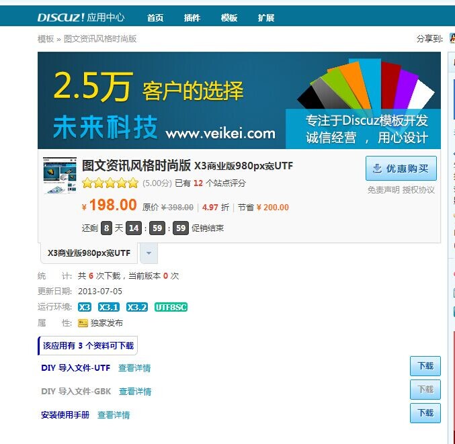
Task: Download the DIY 导入文件-GBK file
Action: 425,390
